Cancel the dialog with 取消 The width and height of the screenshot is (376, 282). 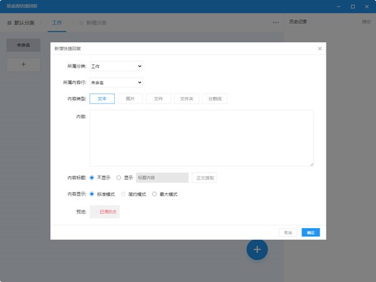pyautogui.click(x=288, y=232)
